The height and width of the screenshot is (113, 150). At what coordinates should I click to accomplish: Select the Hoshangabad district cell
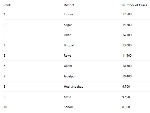pyautogui.click(x=74, y=87)
